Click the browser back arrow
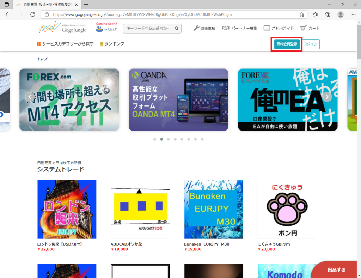Screen dimensions: 361x278 (8, 14)
